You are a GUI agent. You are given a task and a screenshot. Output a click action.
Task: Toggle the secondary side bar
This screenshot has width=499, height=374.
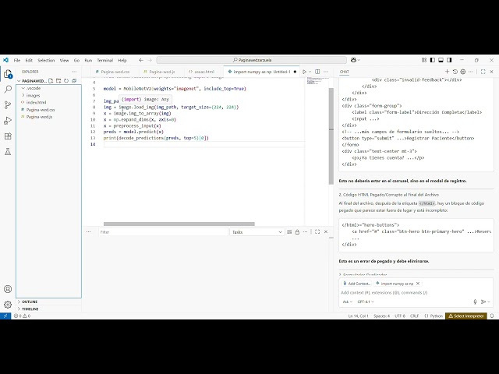[449, 60]
